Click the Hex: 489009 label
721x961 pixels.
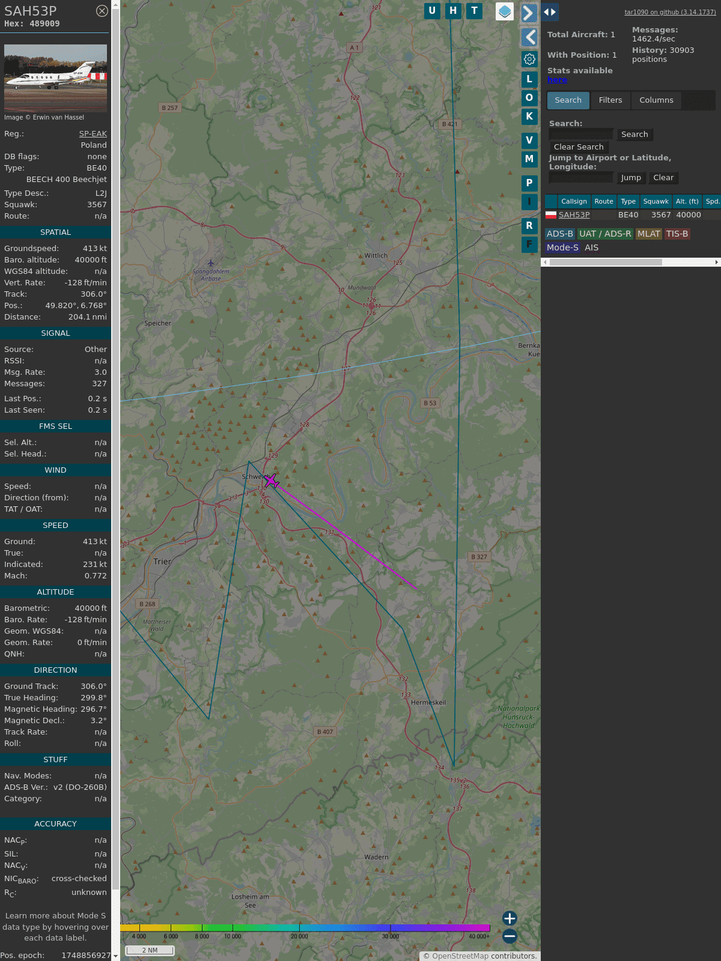[x=32, y=24]
